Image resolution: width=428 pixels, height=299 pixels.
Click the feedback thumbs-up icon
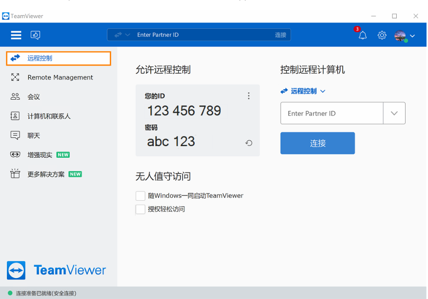click(36, 35)
